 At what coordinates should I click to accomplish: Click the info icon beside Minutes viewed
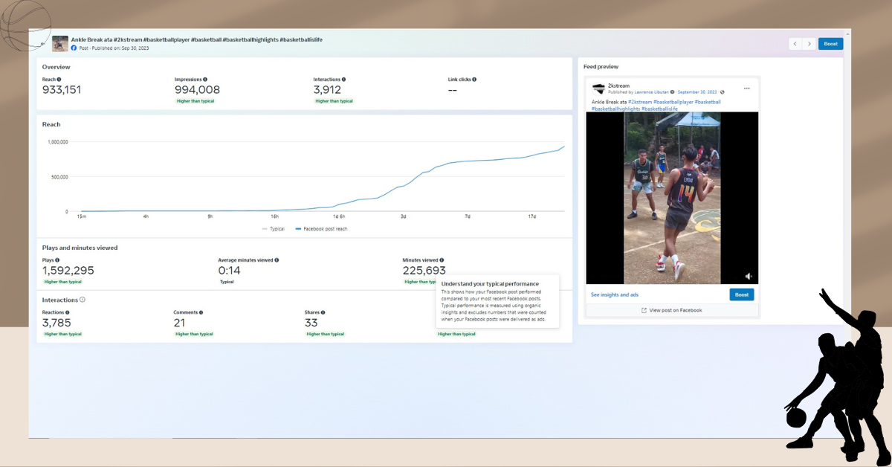[x=442, y=260]
